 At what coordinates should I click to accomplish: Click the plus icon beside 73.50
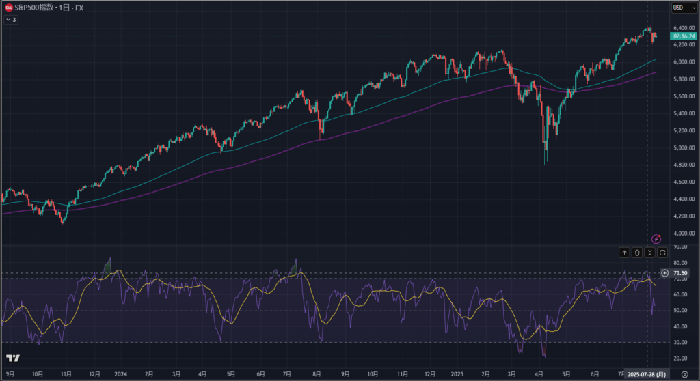click(x=664, y=273)
